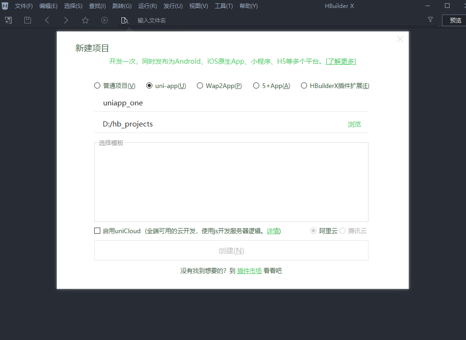Open the 了解更多 link
Screen dimensions: 466x340
point(341,61)
